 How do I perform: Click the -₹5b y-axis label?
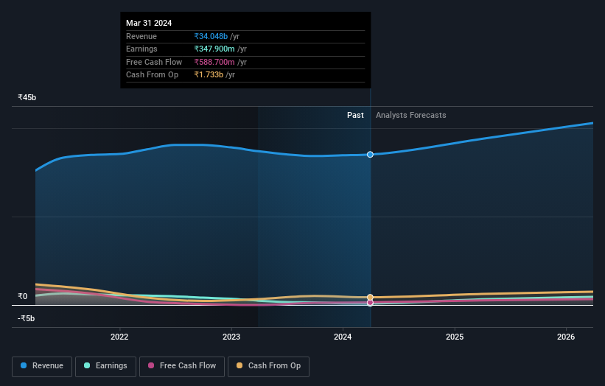[x=27, y=318]
